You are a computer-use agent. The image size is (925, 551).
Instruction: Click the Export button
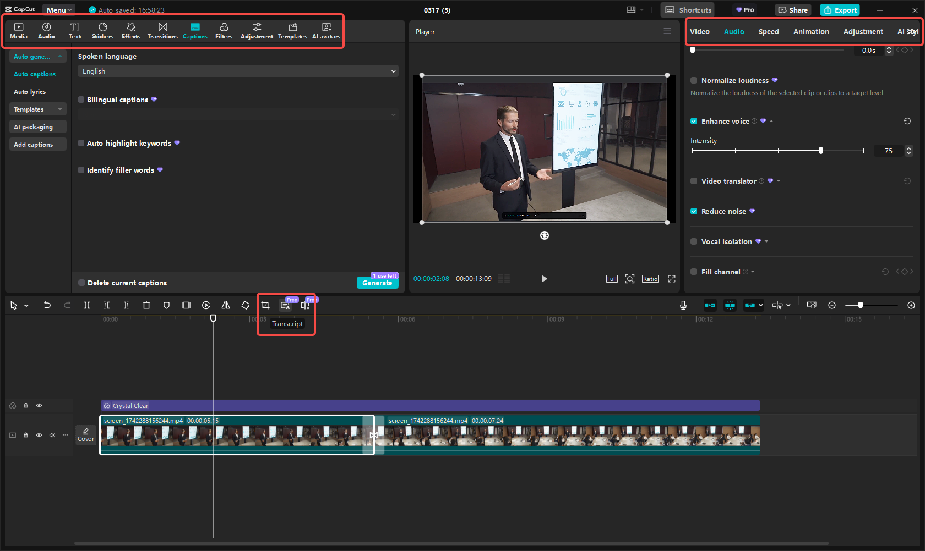click(840, 10)
